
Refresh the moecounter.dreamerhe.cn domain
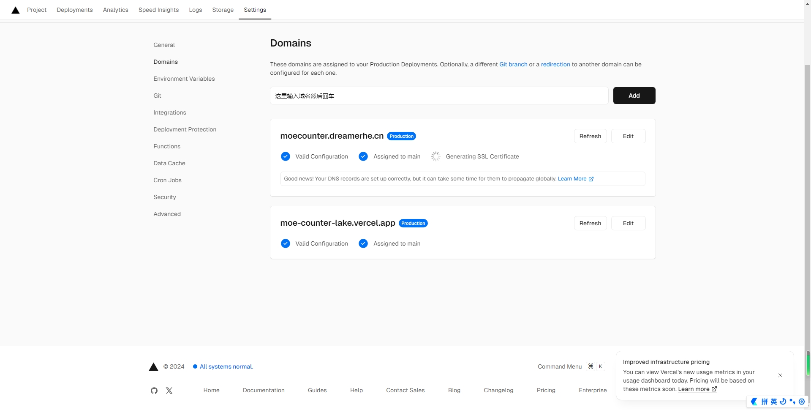(x=590, y=136)
